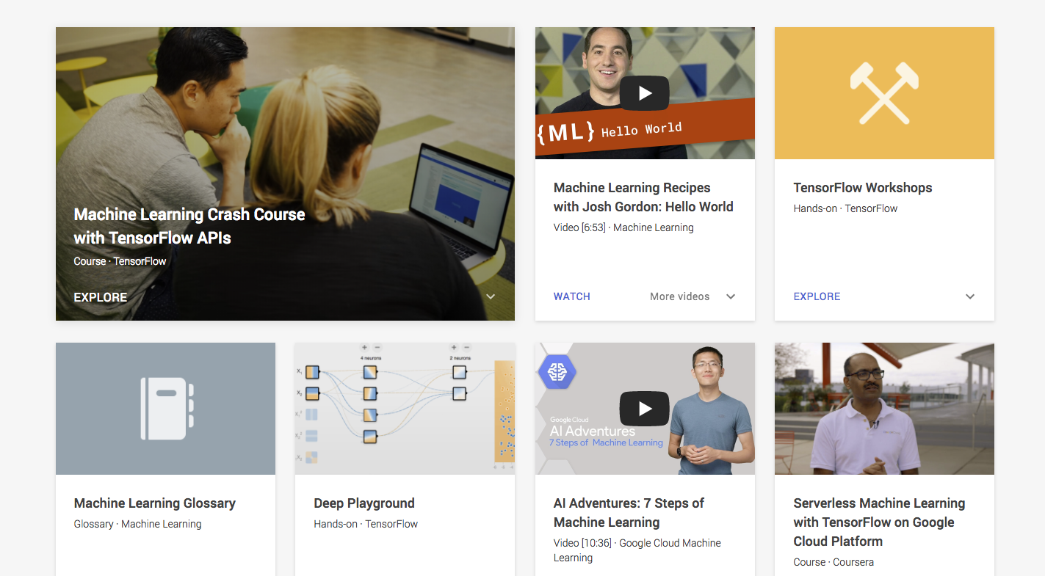Play the ML Hello World video
Viewport: 1045px width, 576px height.
(644, 93)
